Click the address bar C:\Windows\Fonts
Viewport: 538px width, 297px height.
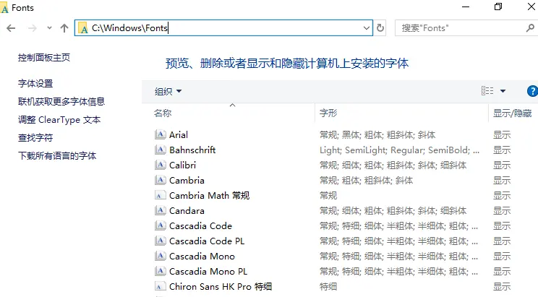[x=223, y=27]
